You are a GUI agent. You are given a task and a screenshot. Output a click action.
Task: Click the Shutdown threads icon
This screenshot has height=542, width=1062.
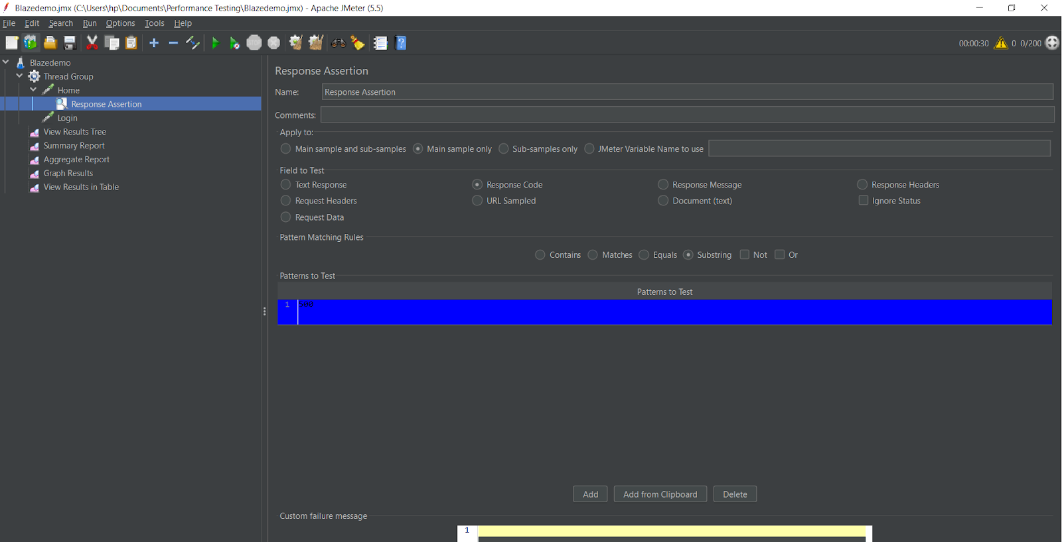point(273,43)
